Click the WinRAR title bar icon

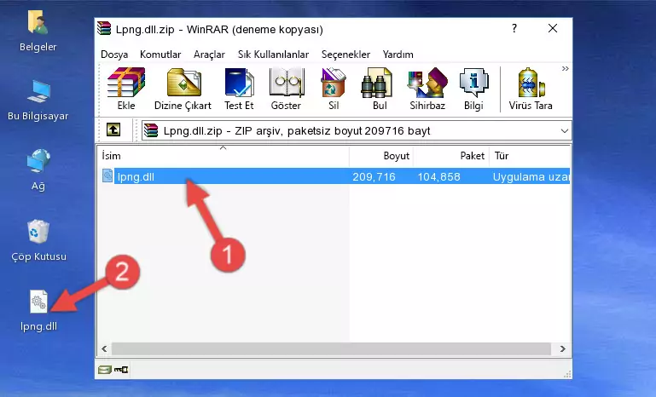tap(104, 28)
